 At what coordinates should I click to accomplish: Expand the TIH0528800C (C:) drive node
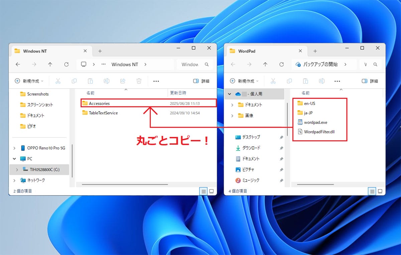[x=17, y=169]
